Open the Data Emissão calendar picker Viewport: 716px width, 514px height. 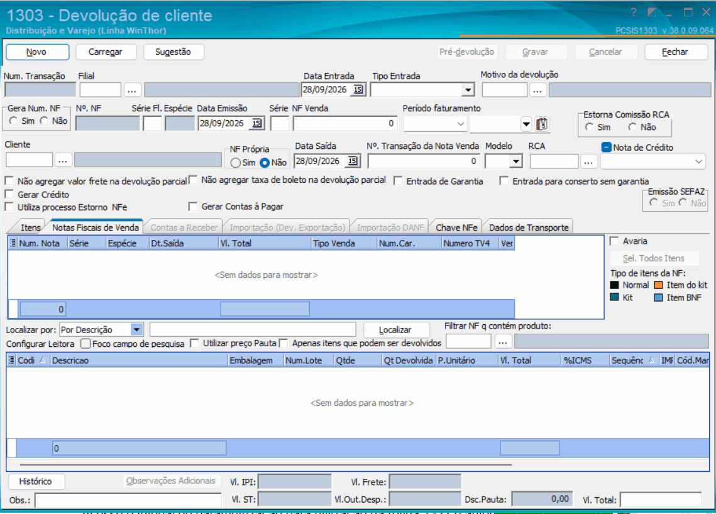click(257, 123)
